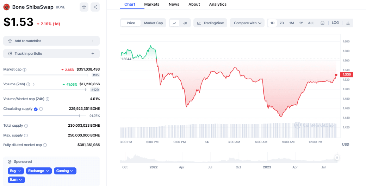Click the $381,351,985 diluted cap value
Viewport: 366px width, 186px height.
88,145
